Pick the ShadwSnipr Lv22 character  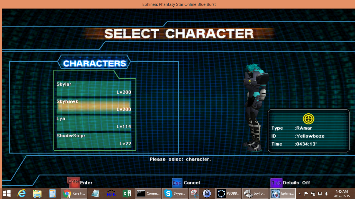94,140
